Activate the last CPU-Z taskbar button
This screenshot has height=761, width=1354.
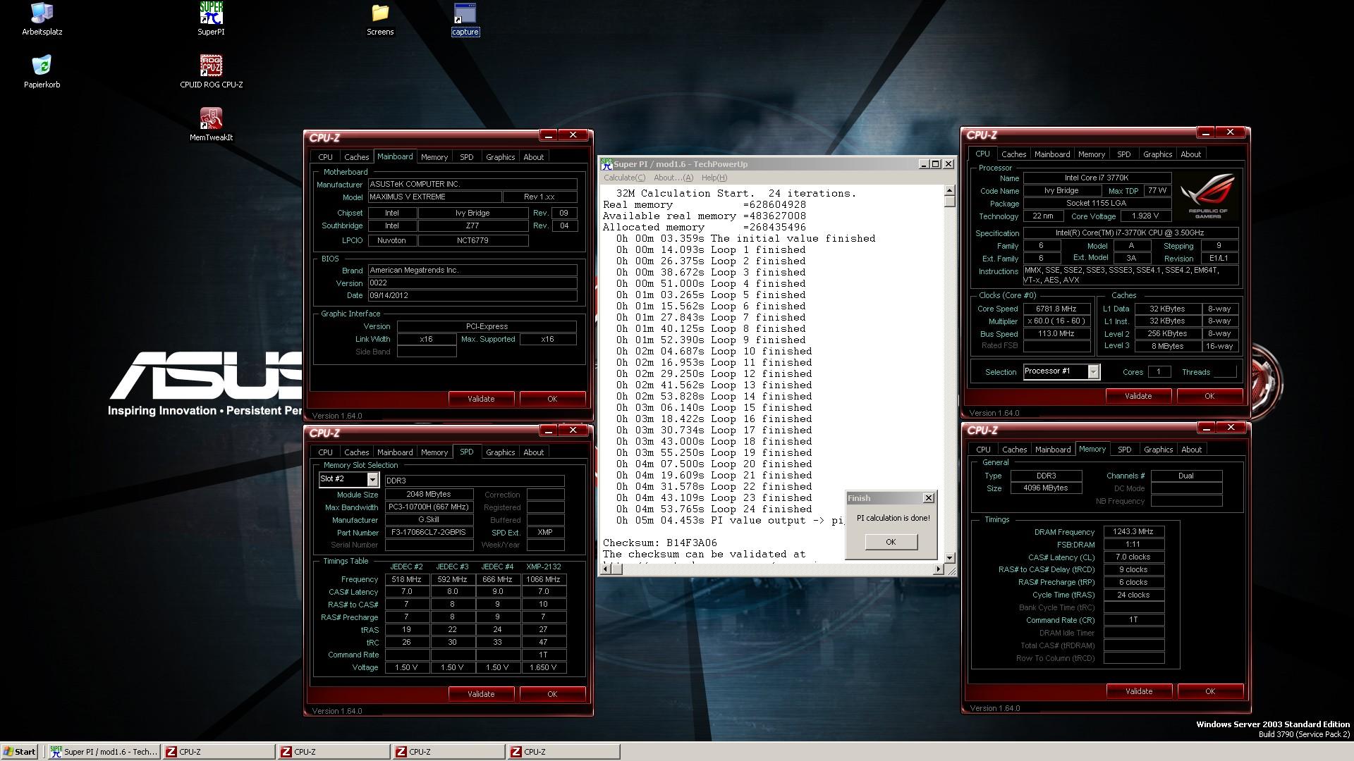pyautogui.click(x=563, y=752)
